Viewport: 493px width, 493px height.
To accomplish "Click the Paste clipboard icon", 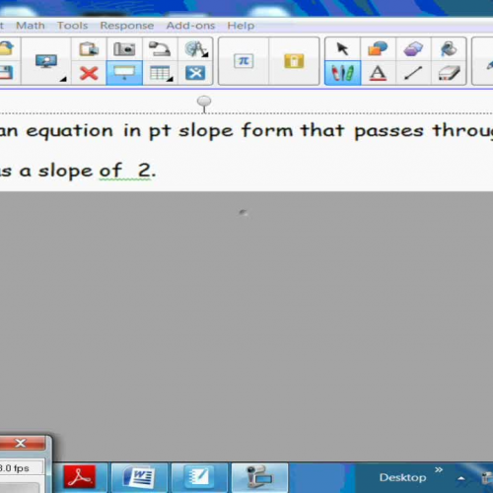I will [89, 49].
